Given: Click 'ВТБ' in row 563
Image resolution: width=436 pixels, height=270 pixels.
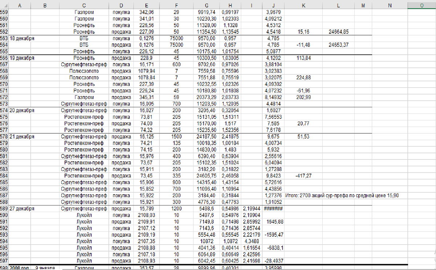Looking at the screenshot, I should (x=84, y=38).
